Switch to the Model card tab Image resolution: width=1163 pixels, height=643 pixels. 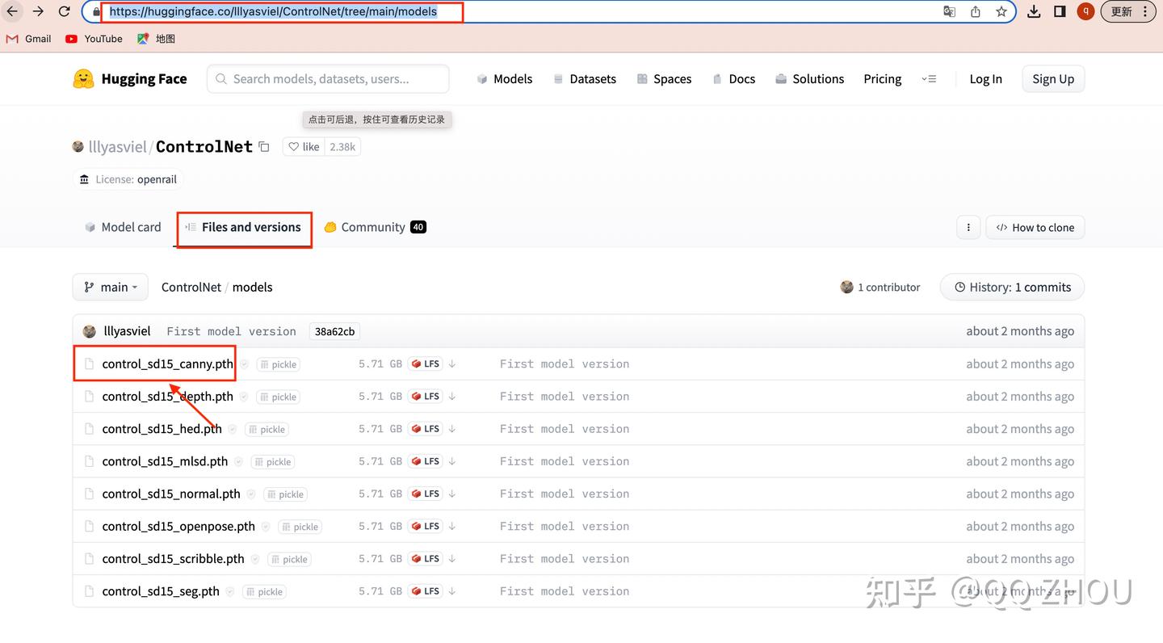pos(122,227)
